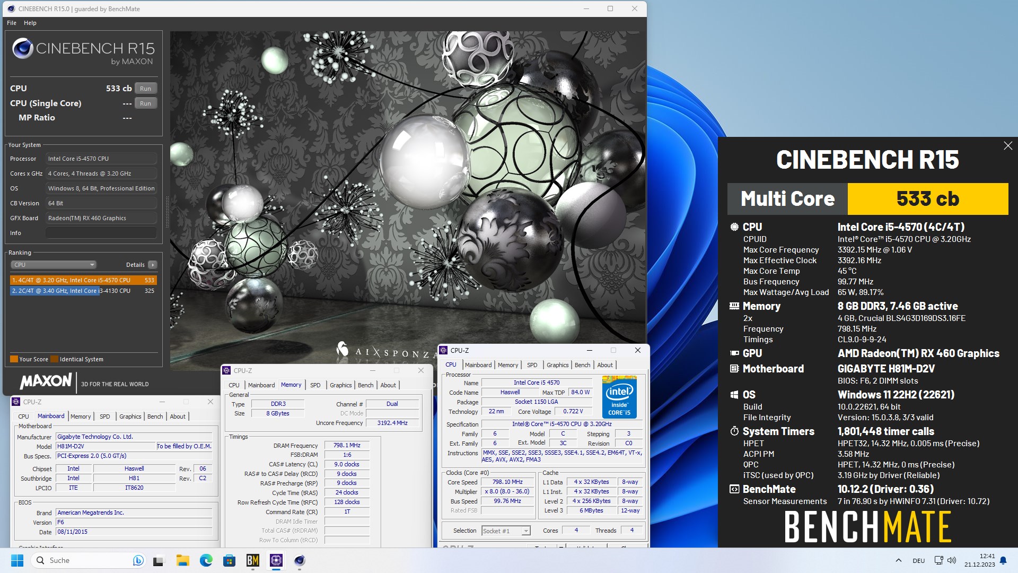Switch to Memory tab in CPU-Z CPU window
Image resolution: width=1018 pixels, height=573 pixels.
(x=508, y=365)
